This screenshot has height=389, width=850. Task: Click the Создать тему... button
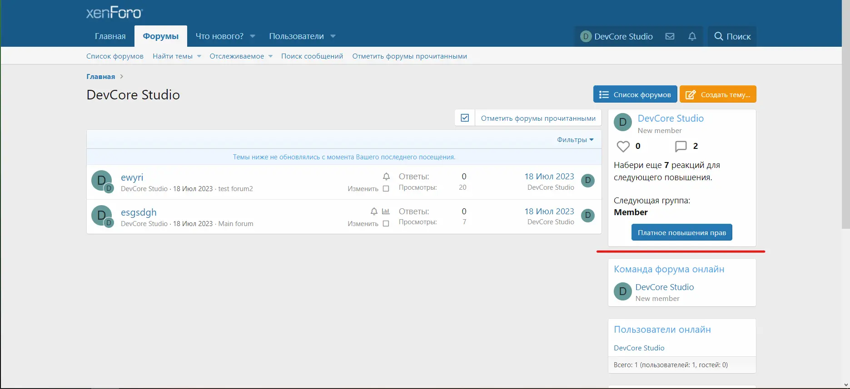coord(718,94)
